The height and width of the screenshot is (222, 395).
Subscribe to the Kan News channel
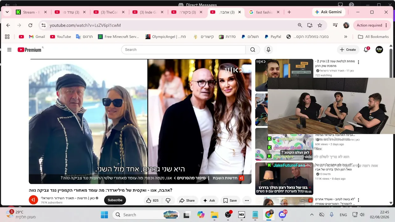point(115,200)
